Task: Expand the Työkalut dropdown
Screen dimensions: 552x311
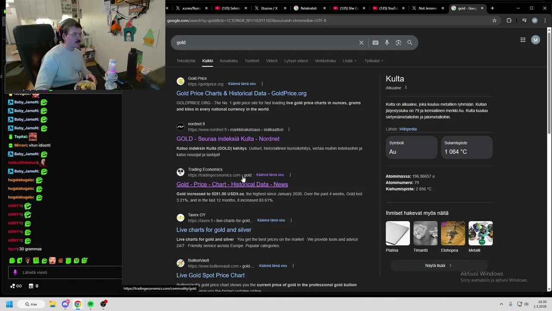Action: point(374,61)
